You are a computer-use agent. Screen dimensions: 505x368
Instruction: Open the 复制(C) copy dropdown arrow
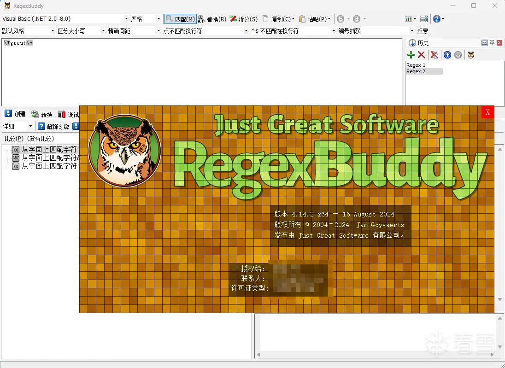pos(293,19)
